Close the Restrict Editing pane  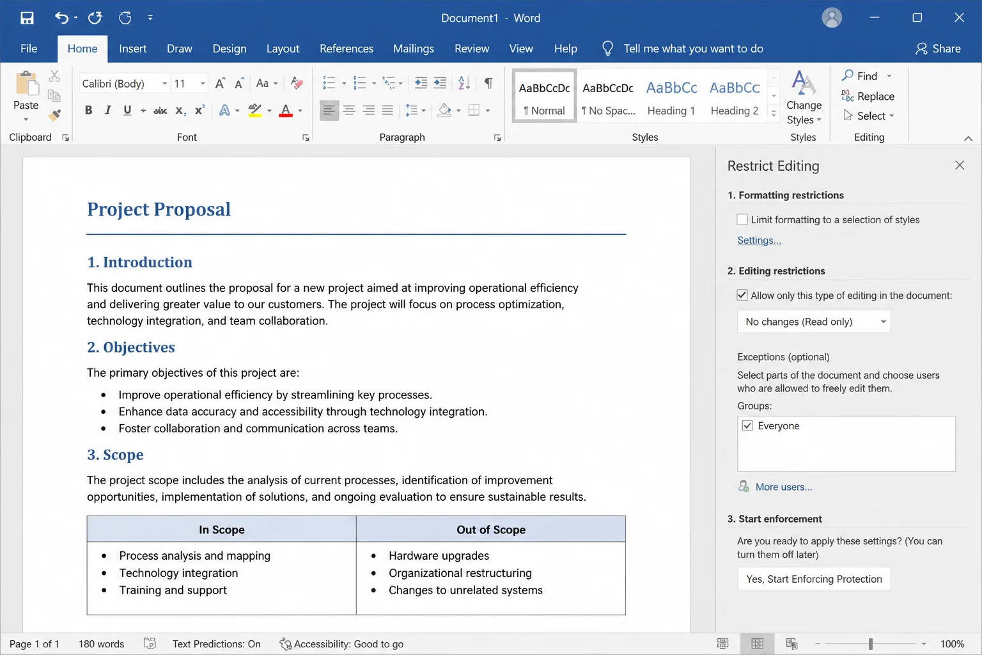[x=959, y=165]
